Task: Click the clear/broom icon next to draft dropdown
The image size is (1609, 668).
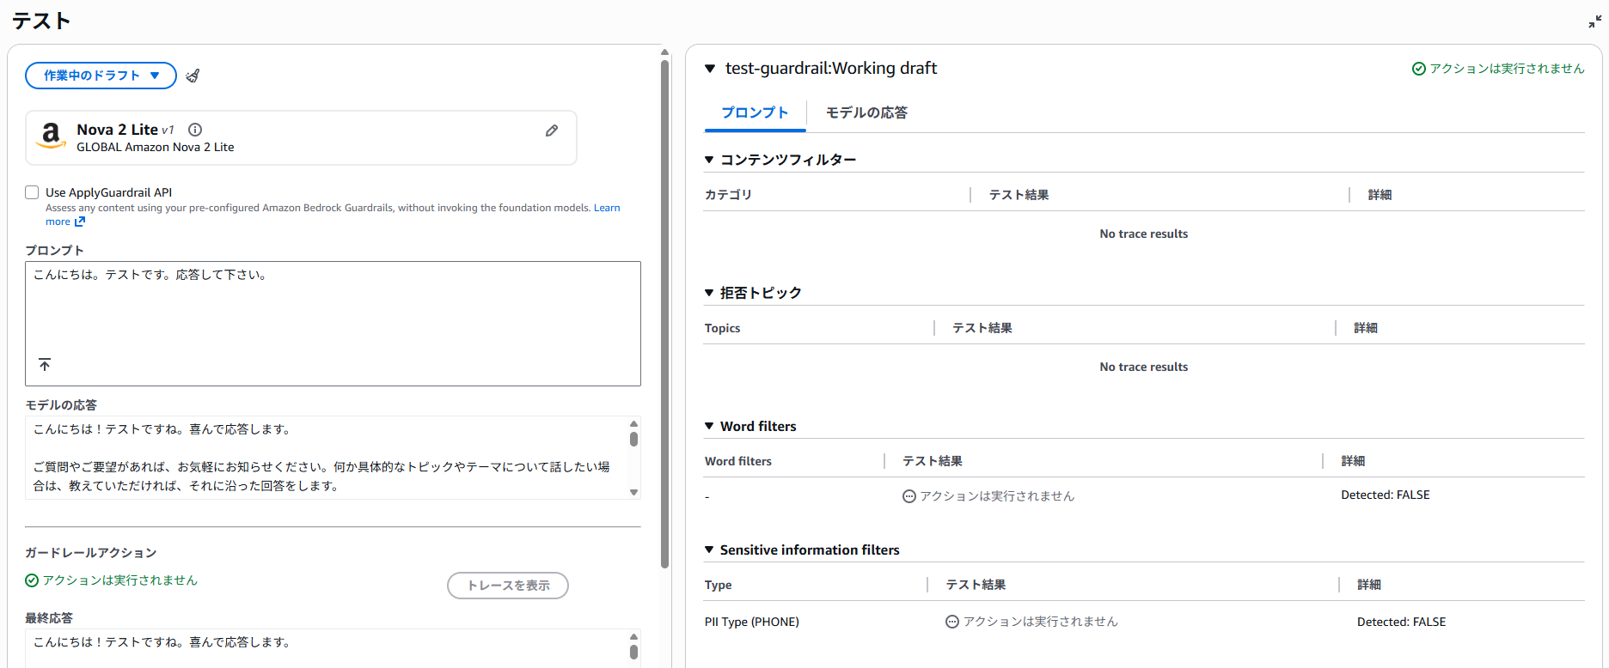Action: pos(193,76)
